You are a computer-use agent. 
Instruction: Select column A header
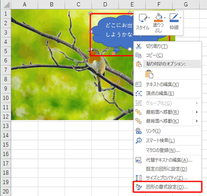(x=24, y=5)
